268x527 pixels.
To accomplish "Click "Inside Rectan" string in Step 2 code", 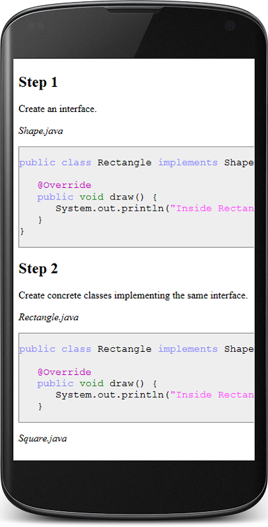I will 212,395.
